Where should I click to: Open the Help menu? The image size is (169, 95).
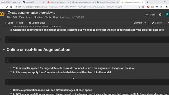click(55, 17)
